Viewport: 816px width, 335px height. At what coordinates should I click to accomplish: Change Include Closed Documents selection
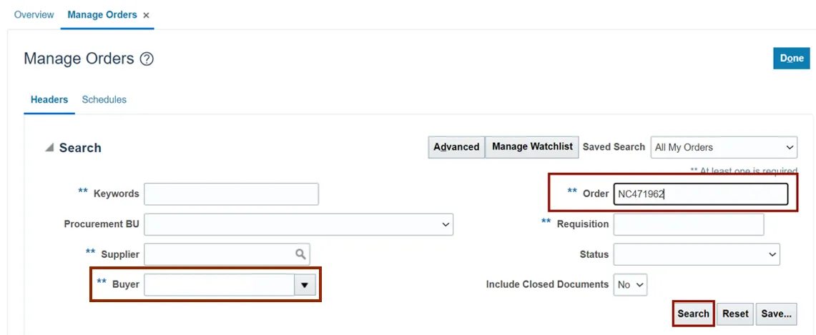(x=631, y=284)
